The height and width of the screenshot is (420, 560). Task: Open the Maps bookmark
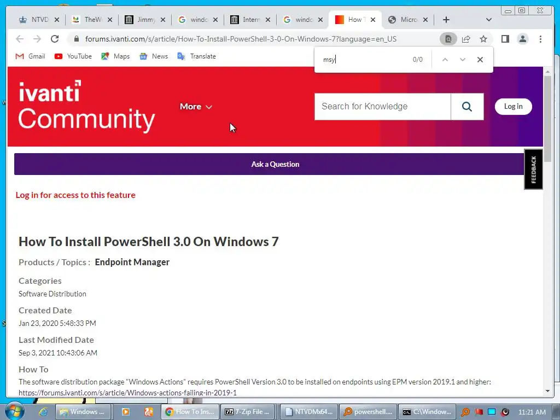tap(115, 56)
